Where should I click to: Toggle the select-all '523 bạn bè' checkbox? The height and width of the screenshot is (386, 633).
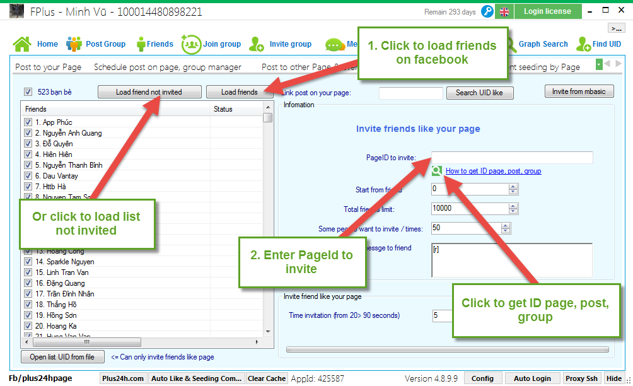28,91
